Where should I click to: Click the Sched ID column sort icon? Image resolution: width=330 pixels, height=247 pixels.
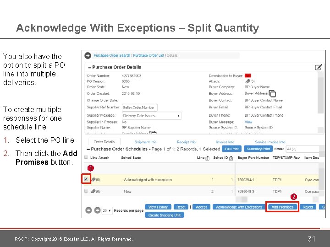(x=231, y=158)
